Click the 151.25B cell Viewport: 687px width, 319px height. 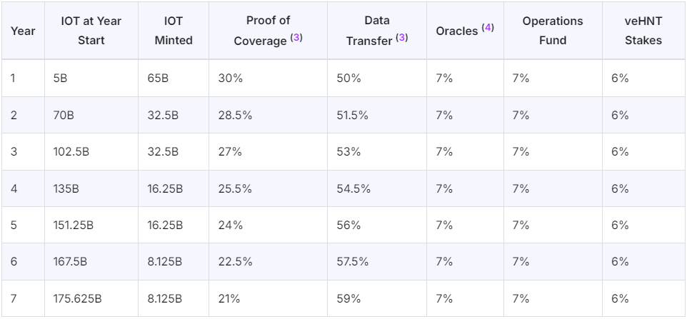tap(74, 226)
